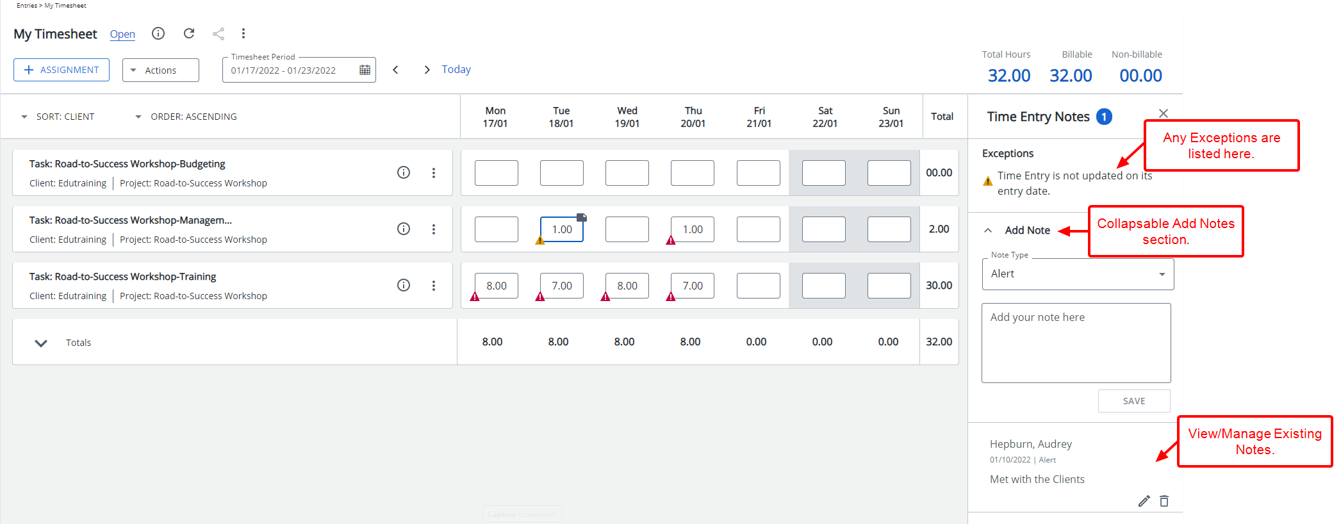
Task: Close the Time Entry Notes panel
Action: 1164,113
